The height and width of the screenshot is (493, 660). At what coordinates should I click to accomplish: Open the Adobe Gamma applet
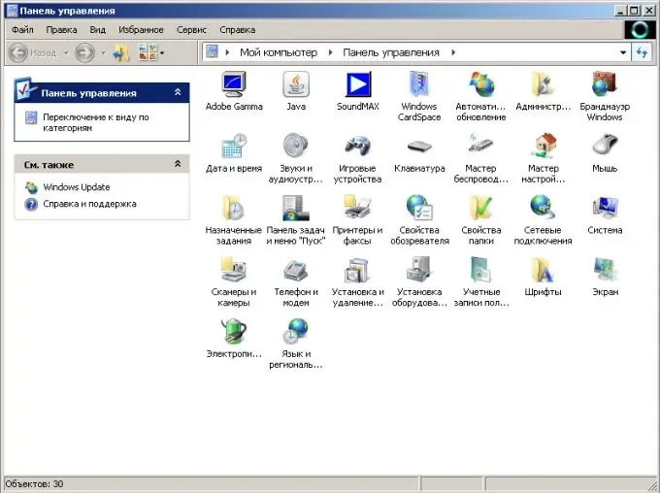click(x=234, y=91)
